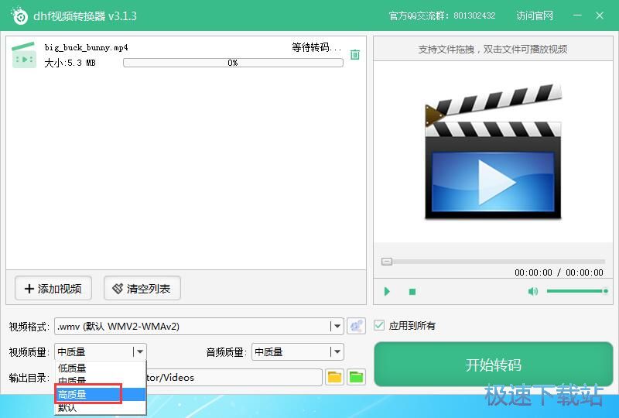This screenshot has height=418, width=619.
Task: Mute the preview volume speaker icon
Action: pos(532,291)
